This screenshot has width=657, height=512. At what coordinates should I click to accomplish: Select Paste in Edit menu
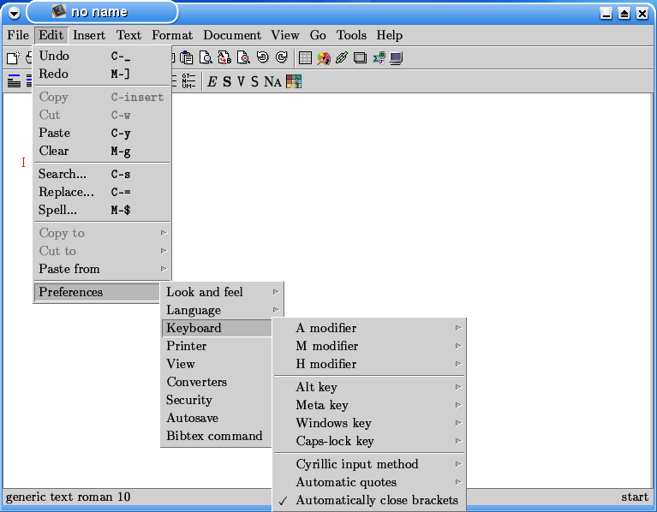point(102,133)
